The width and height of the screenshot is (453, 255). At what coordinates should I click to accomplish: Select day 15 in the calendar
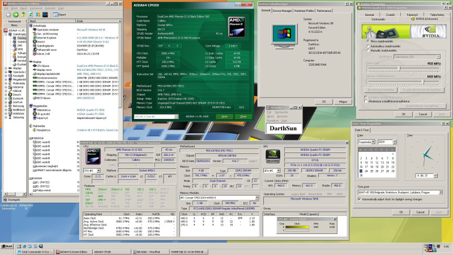[392, 163]
